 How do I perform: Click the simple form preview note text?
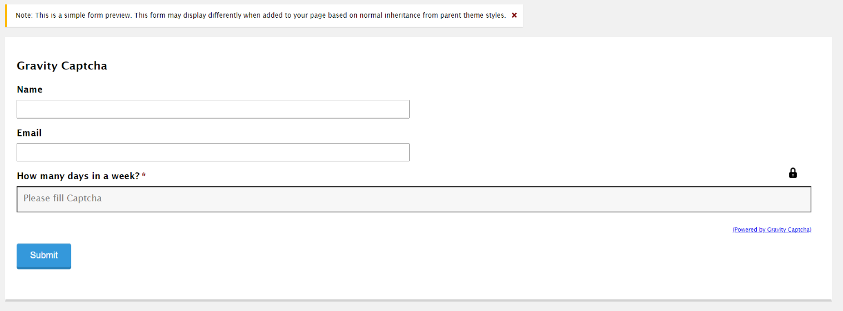(261, 16)
